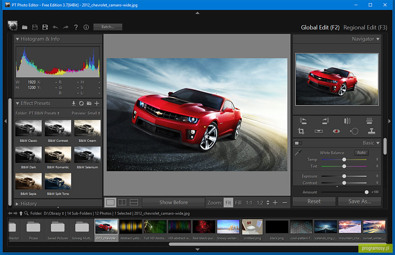Select the spot removal circle tool
The height and width of the screenshot is (255, 395).
(x=354, y=131)
